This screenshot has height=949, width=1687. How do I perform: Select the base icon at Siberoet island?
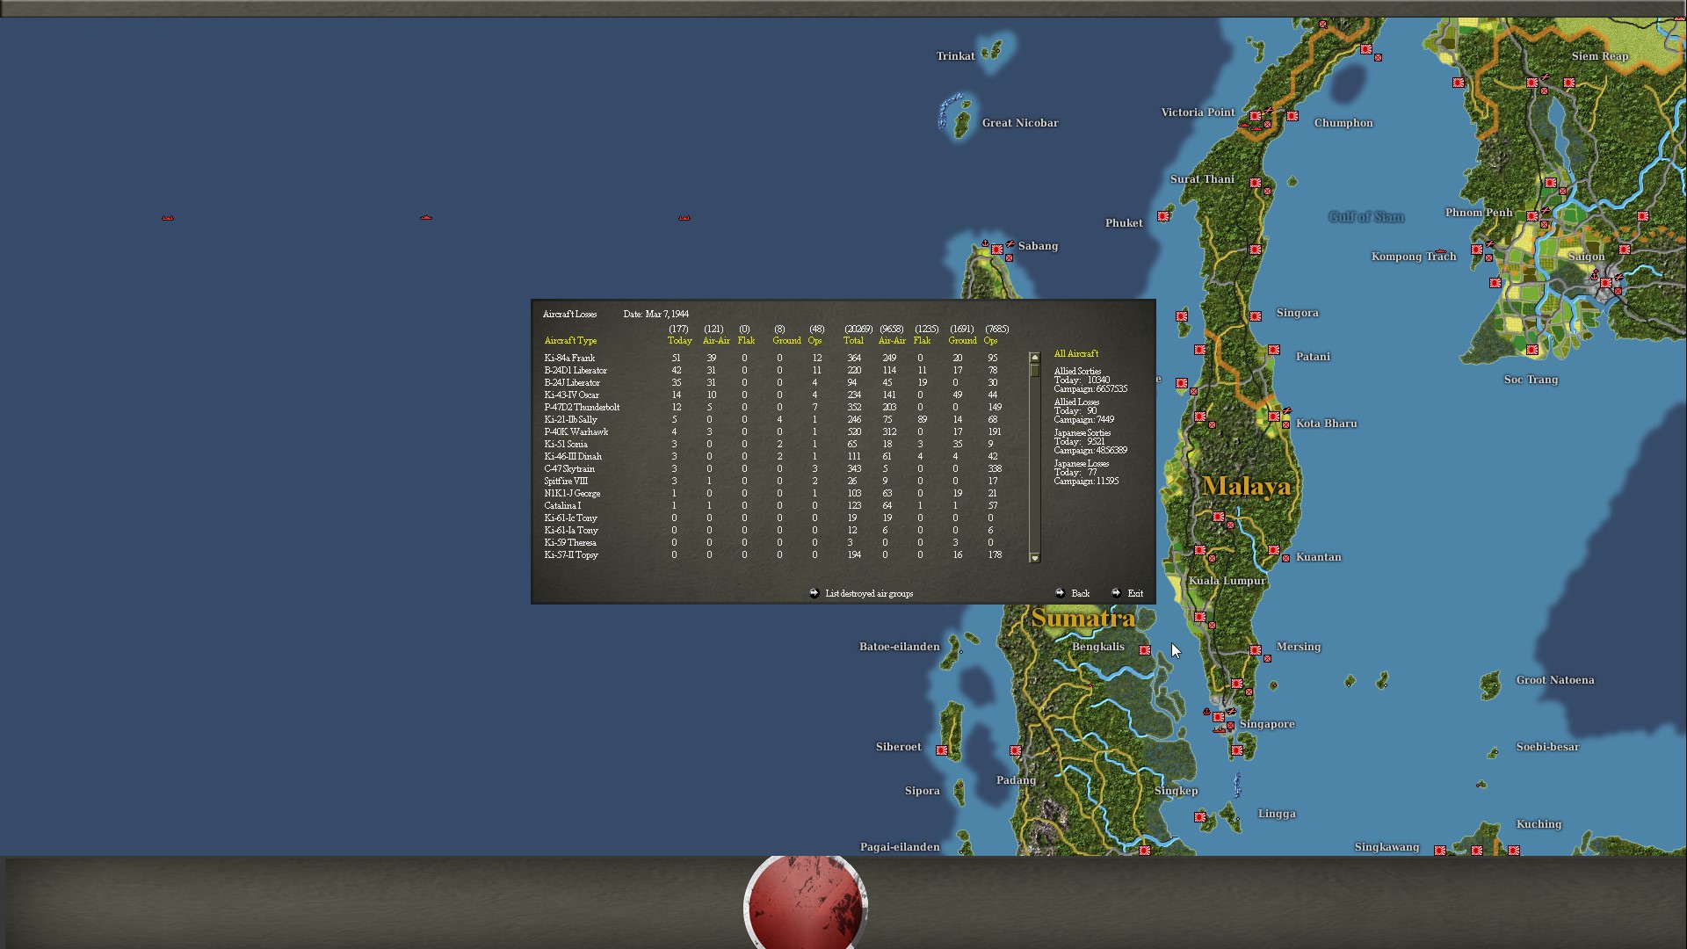942,750
